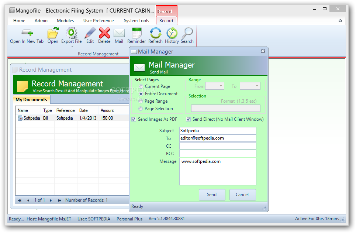Image resolution: width=356 pixels, height=233 pixels.
Task: Open the selected record with Open icon
Action: pyautogui.click(x=53, y=33)
